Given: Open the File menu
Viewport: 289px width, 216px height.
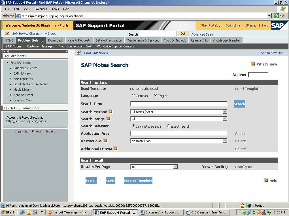Looking at the screenshot, I should tap(7, 9).
